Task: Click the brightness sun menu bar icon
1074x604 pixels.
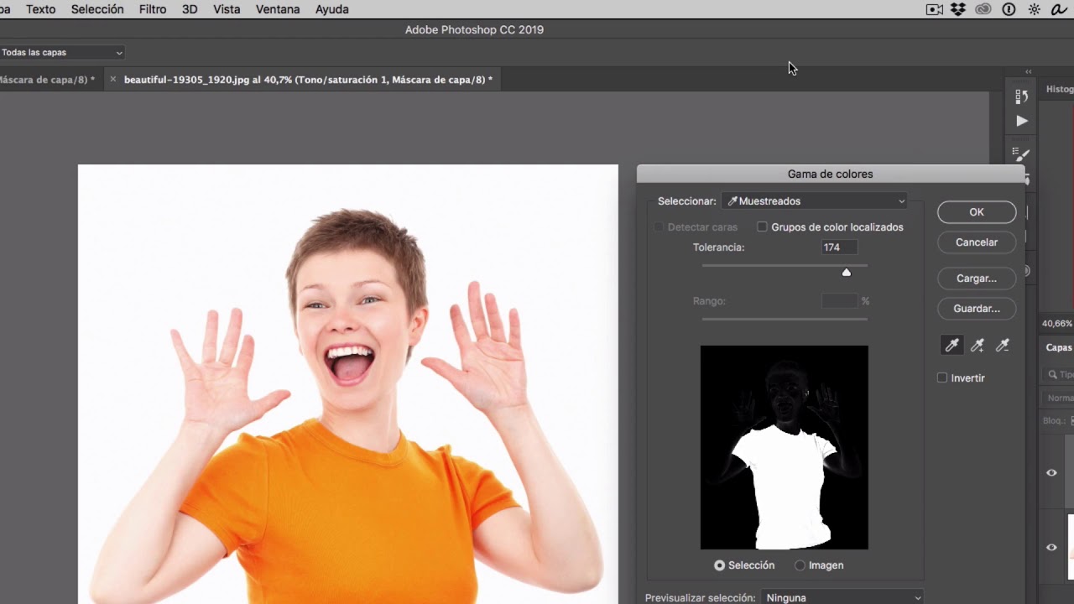Action: [1035, 9]
